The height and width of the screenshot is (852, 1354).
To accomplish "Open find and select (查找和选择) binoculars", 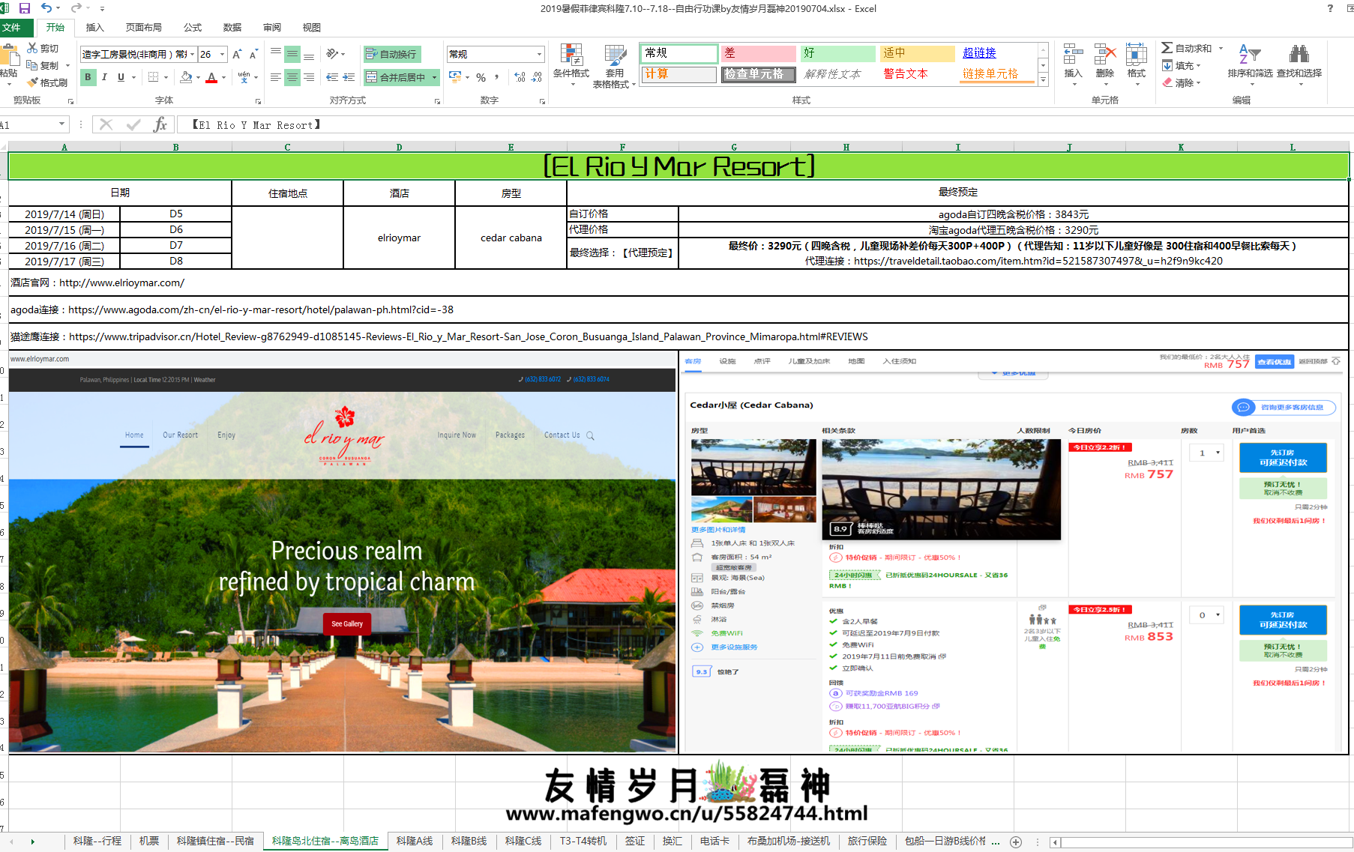I will point(1299,64).
